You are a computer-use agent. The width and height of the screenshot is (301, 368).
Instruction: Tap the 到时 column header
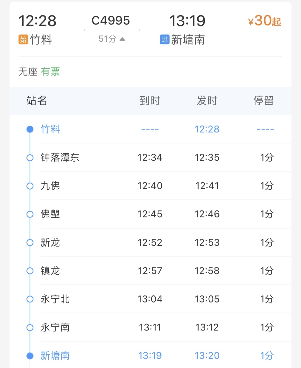[x=150, y=101]
